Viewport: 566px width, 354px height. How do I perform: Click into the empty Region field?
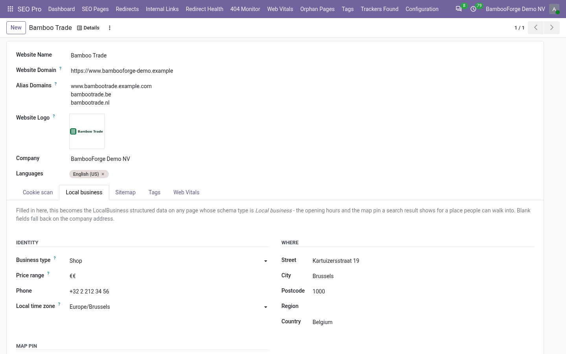[x=423, y=307]
